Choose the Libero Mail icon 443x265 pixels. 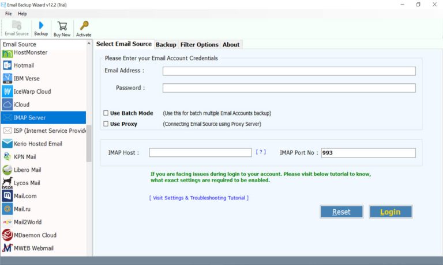(7, 170)
